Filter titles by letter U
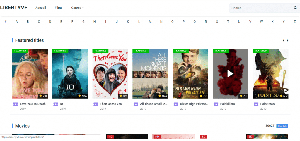300x141 pixels. [239, 22]
